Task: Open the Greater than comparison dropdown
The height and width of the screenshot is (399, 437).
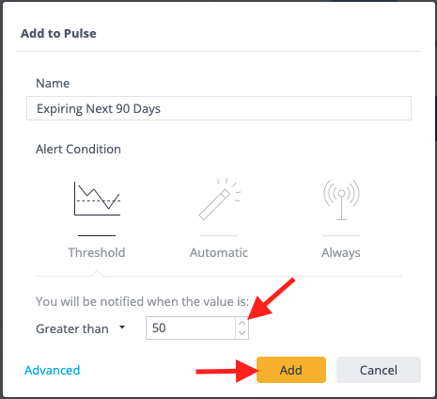Action: click(x=81, y=328)
